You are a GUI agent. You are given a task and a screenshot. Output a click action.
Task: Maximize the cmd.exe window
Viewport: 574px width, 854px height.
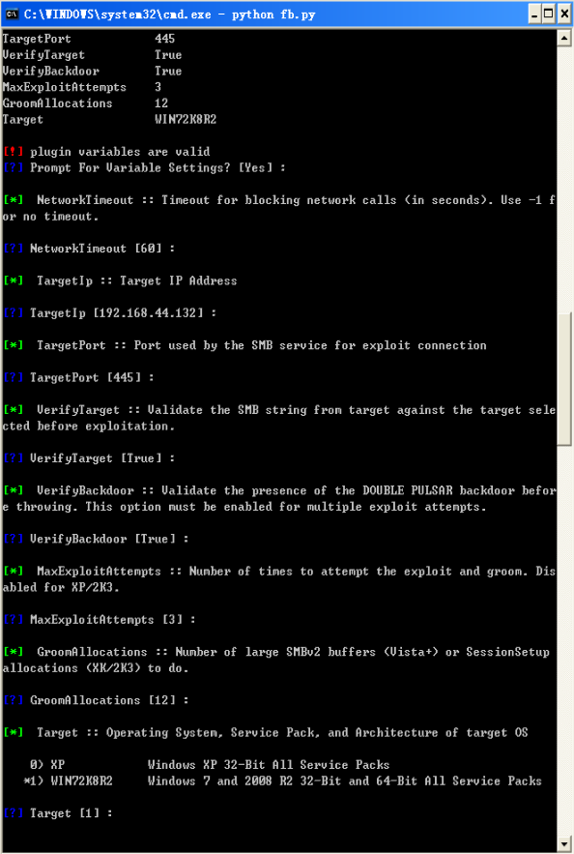coord(549,15)
